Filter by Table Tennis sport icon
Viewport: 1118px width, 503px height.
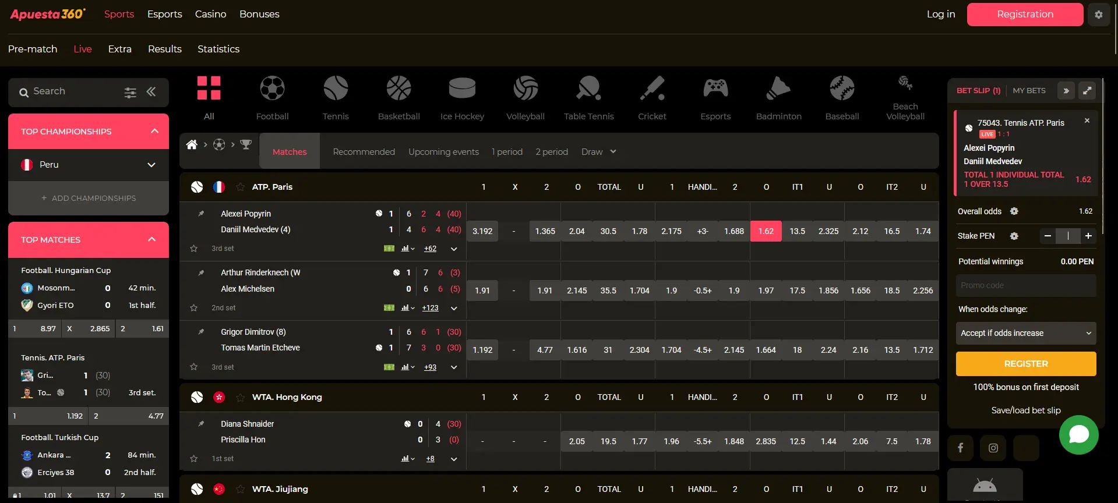(589, 88)
